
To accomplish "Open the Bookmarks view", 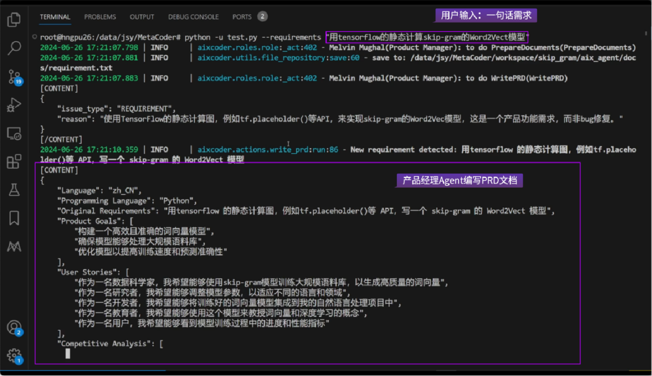I will [x=14, y=218].
